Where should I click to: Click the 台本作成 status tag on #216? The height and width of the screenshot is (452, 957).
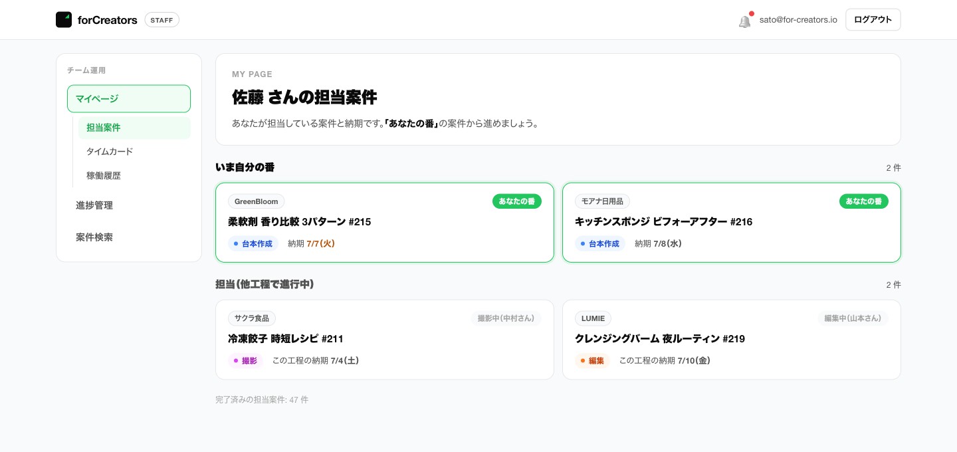click(x=600, y=244)
